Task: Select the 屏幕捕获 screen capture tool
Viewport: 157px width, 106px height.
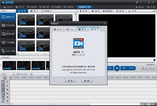Action: [x=108, y=11]
